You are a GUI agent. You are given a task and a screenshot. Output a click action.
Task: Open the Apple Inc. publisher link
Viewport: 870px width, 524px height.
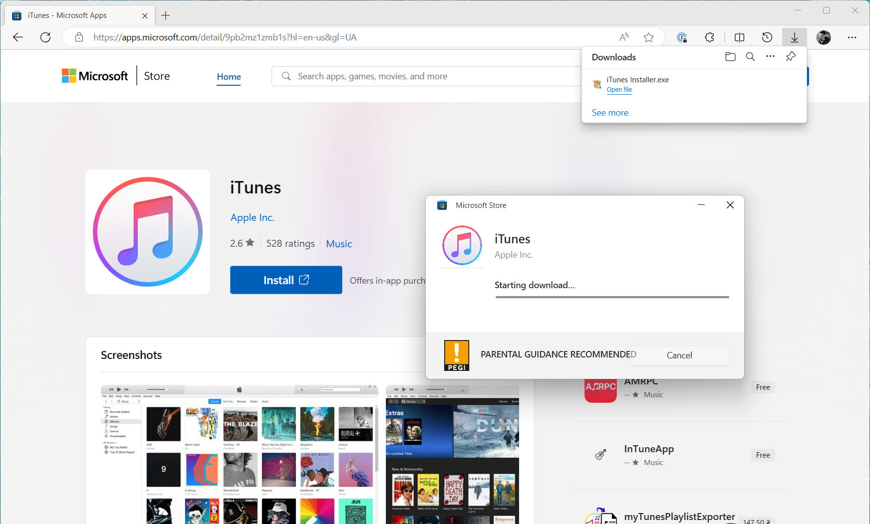click(x=252, y=217)
